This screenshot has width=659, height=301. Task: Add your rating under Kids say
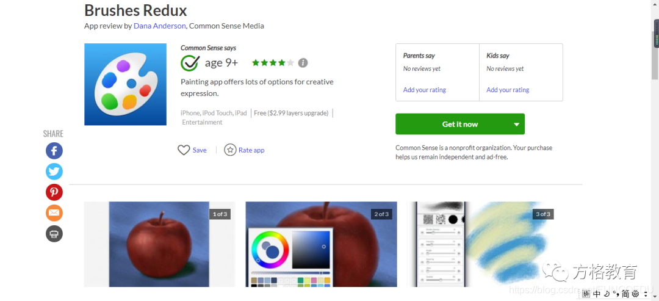(x=508, y=90)
